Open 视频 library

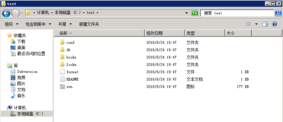tap(21, 78)
